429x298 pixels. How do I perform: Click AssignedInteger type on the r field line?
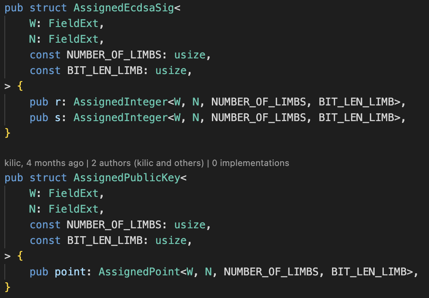(x=120, y=102)
